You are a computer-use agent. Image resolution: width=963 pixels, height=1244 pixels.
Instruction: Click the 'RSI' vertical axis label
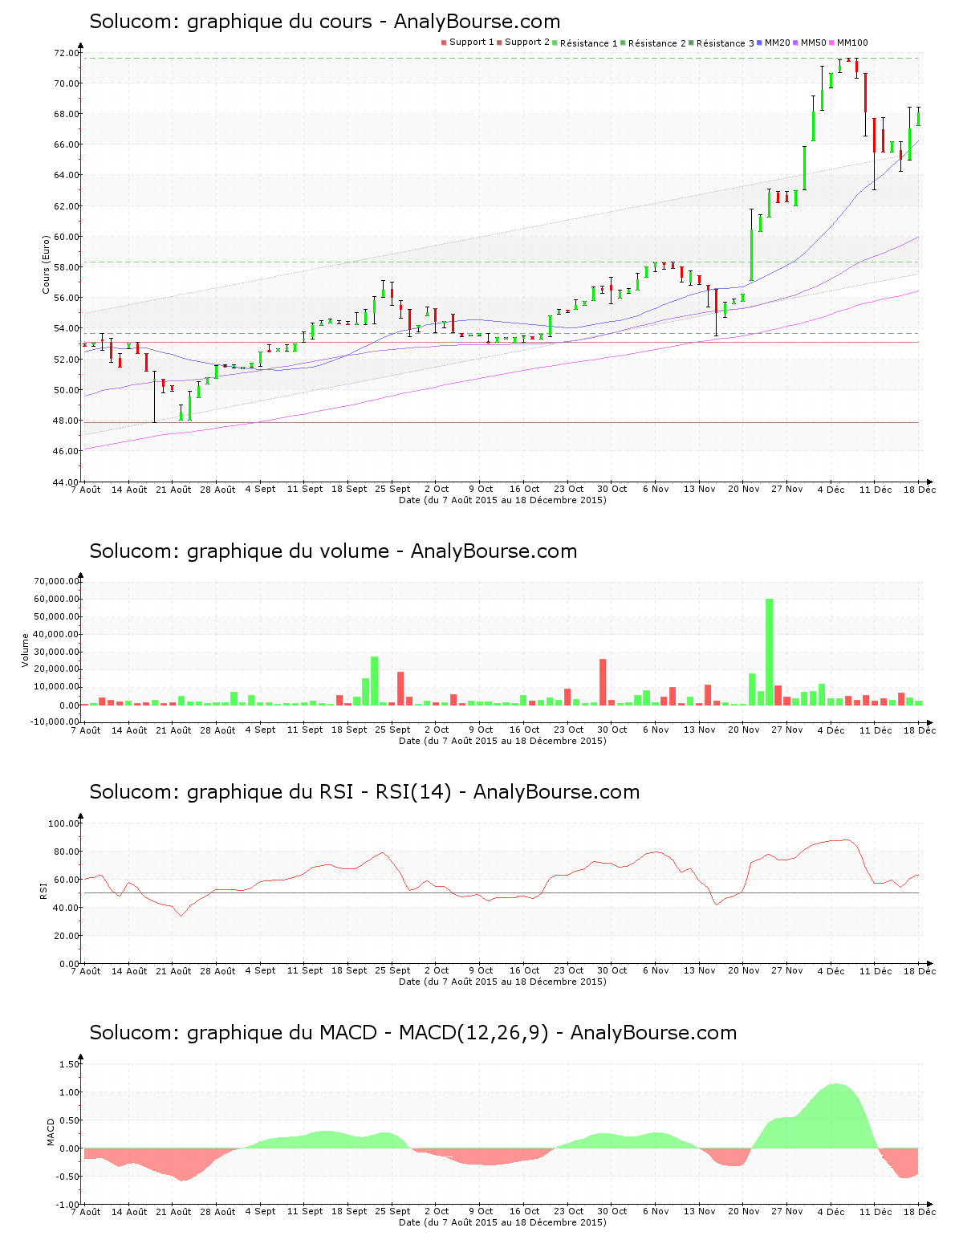coord(43,890)
